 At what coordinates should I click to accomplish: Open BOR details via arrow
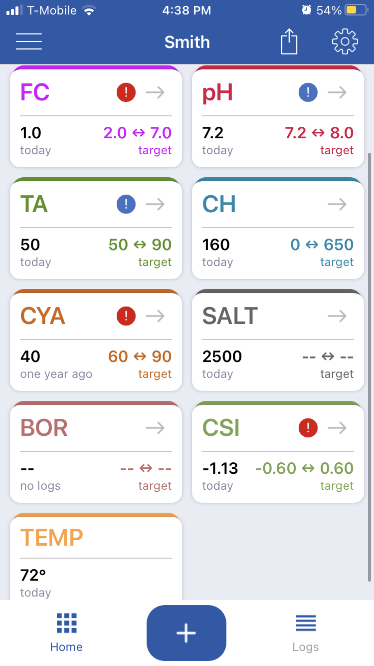(x=155, y=428)
